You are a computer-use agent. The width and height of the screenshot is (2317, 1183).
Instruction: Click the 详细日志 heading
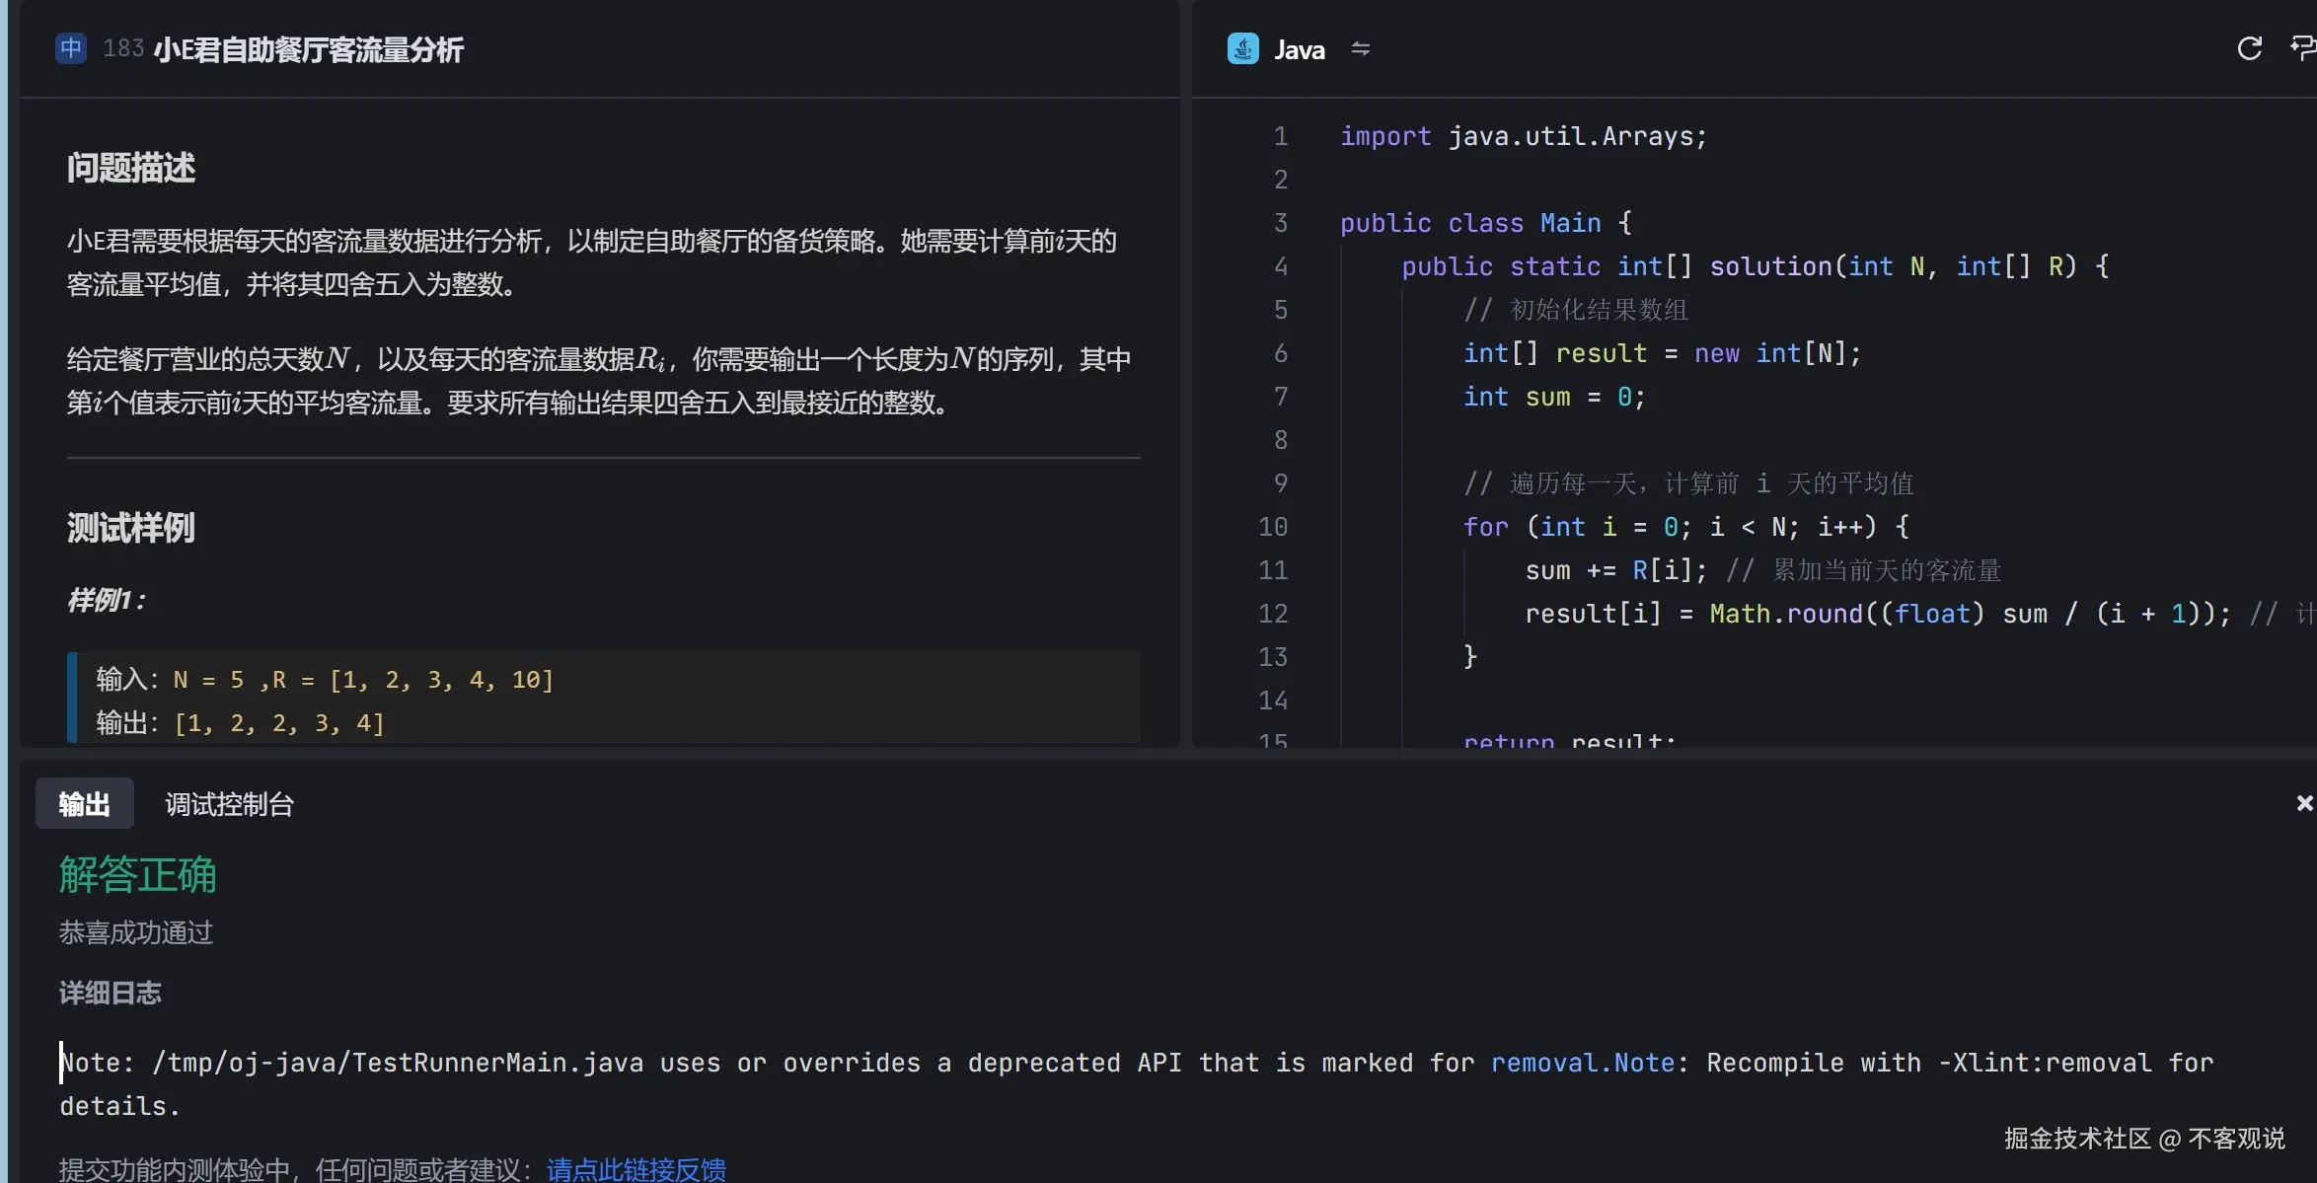click(x=111, y=994)
